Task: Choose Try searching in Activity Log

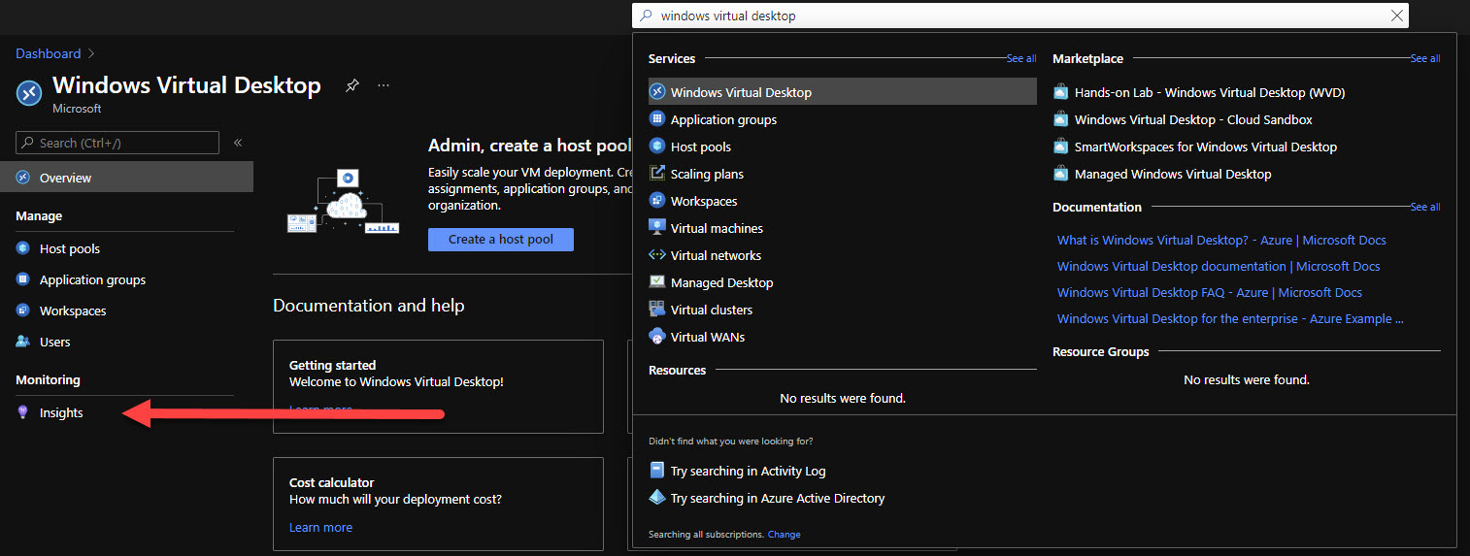Action: pyautogui.click(x=748, y=471)
